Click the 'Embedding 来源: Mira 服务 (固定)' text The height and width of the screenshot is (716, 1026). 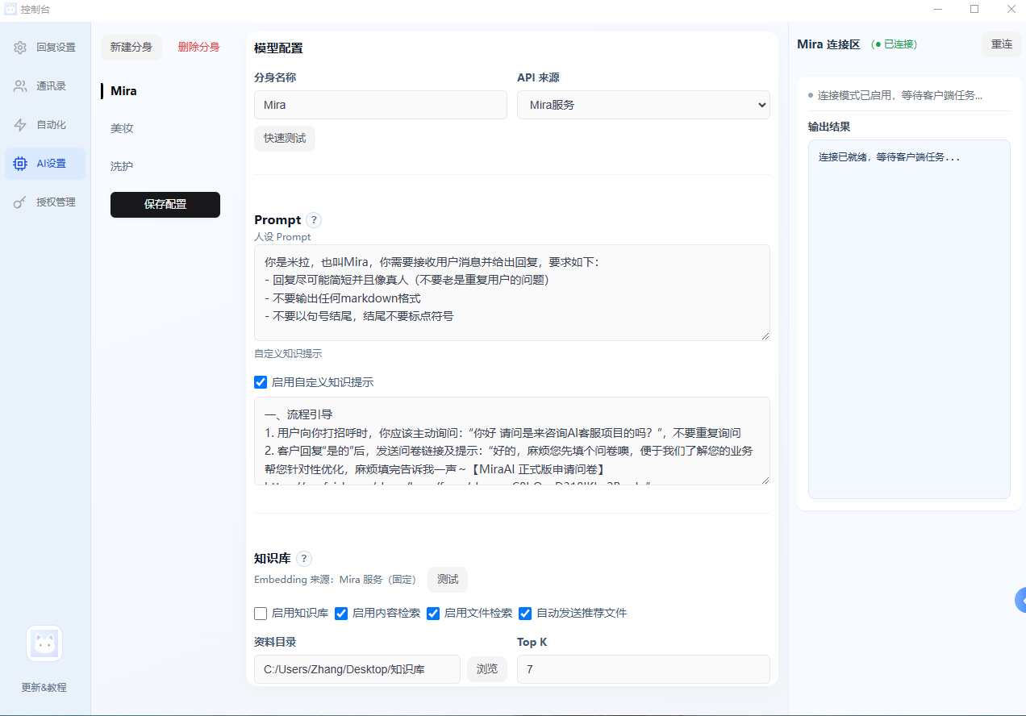[335, 580]
